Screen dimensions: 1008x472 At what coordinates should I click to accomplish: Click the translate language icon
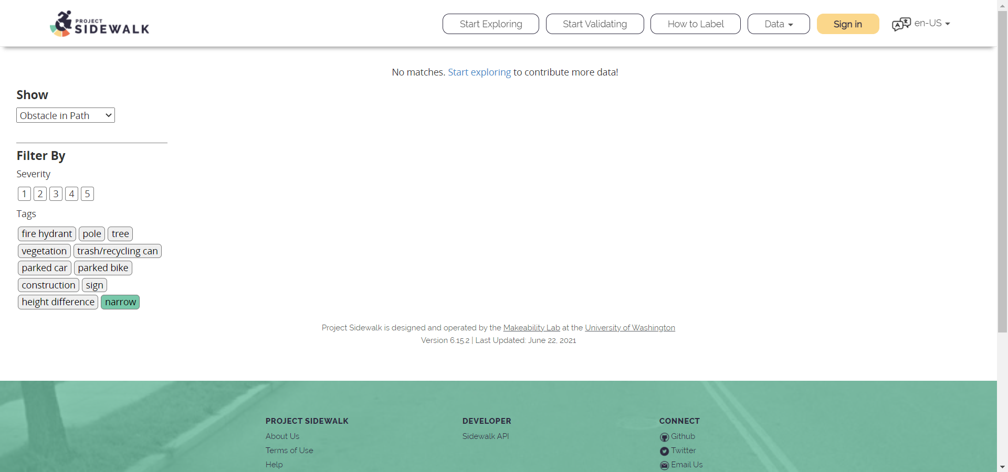901,24
